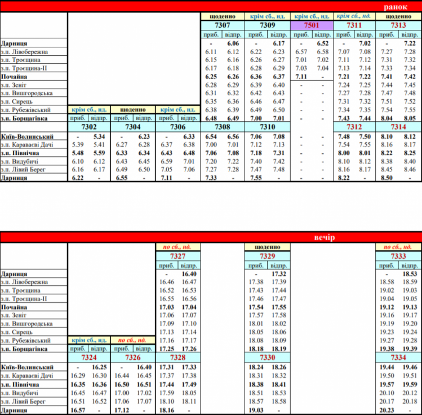Click 'з.п. Борщагівка' in the evening table
This screenshot has height=415, width=422.
pos(24,349)
